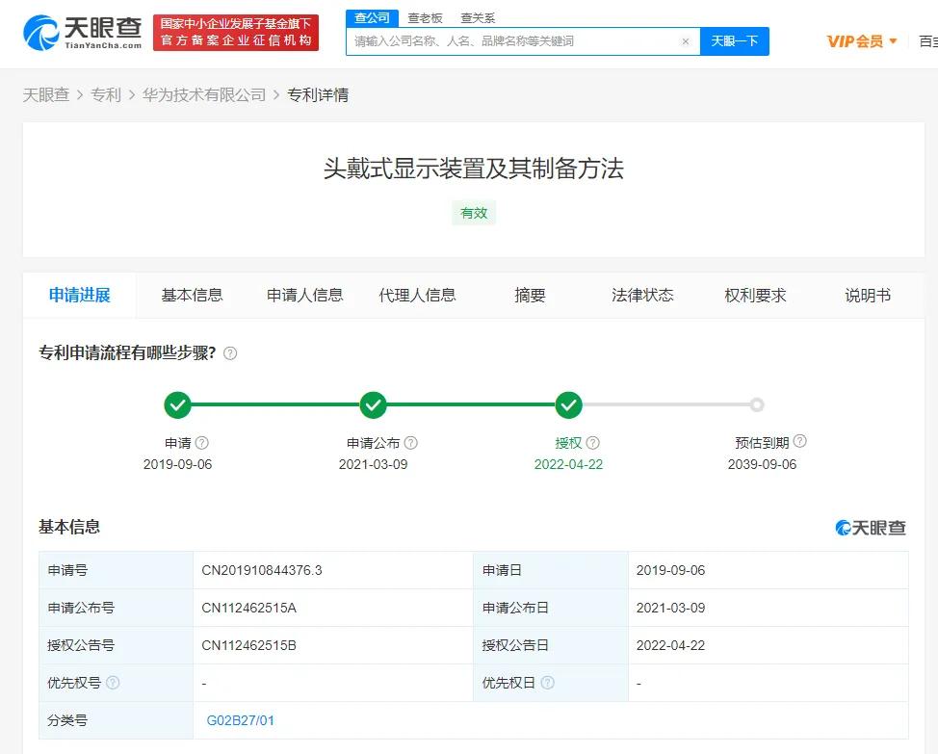The image size is (938, 754).
Task: Click help icon next to 优先权日
Action: [547, 682]
